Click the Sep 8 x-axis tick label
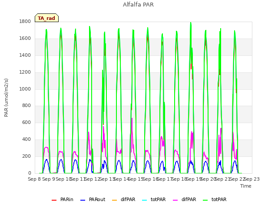Viewport: 278px width, 208px height. pos(34,179)
